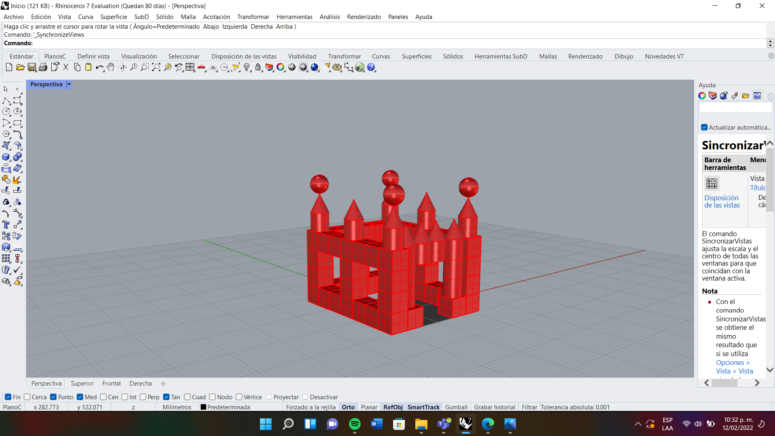Enable the Int object snap checkbox
The height and width of the screenshot is (436, 775).
coord(125,397)
